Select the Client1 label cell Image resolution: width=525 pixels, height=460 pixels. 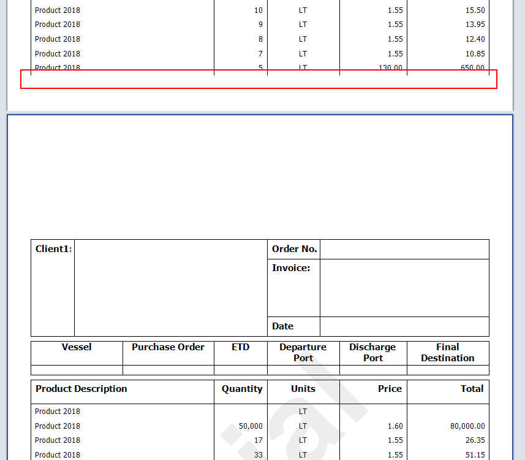[x=53, y=249]
